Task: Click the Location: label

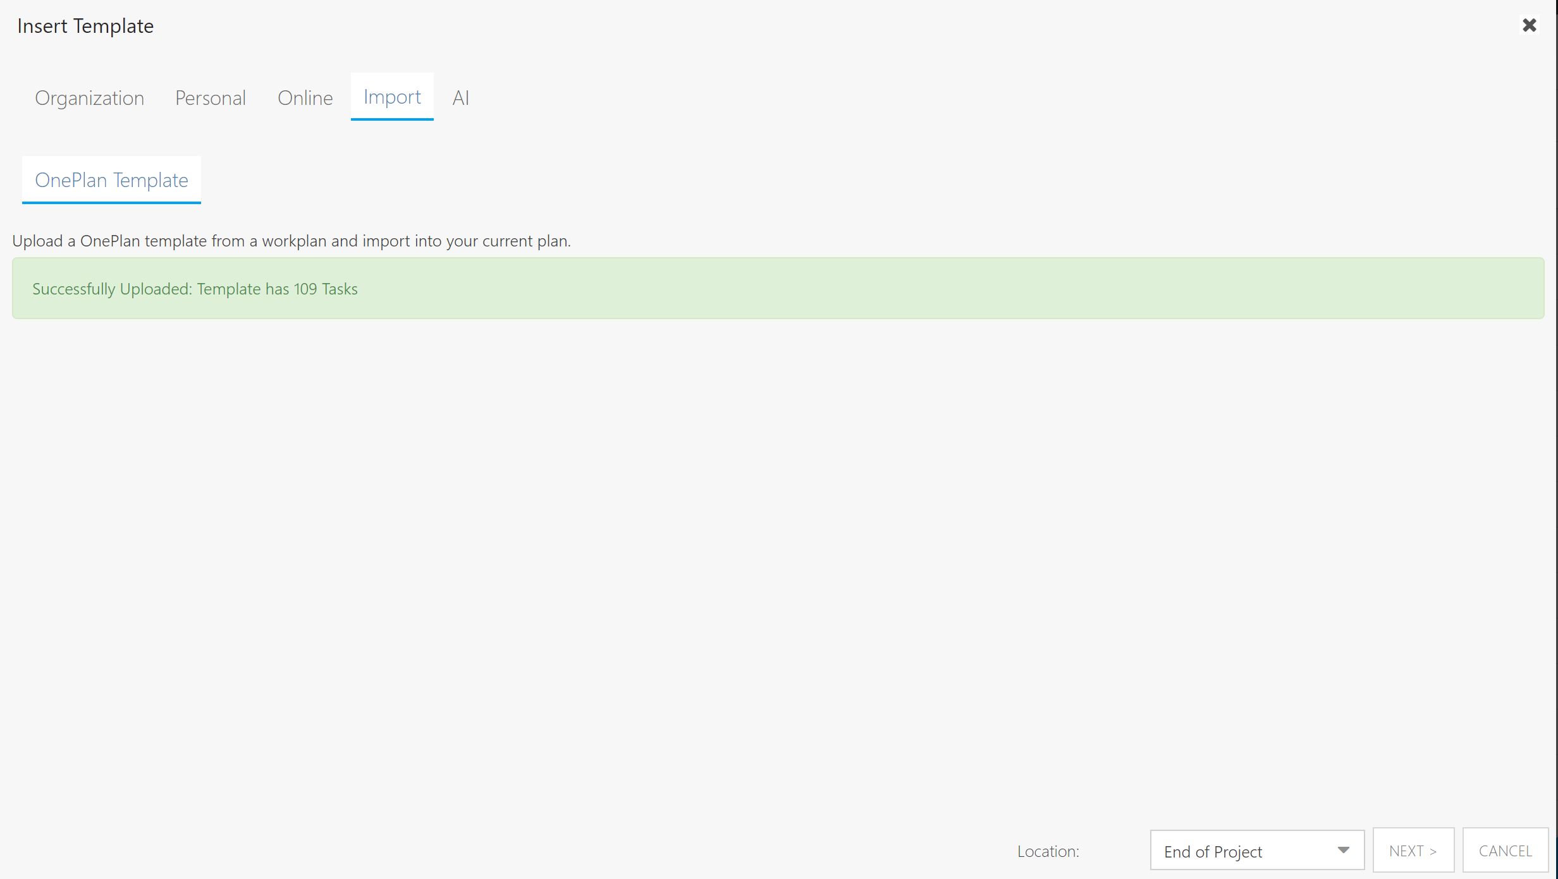Action: tap(1048, 851)
